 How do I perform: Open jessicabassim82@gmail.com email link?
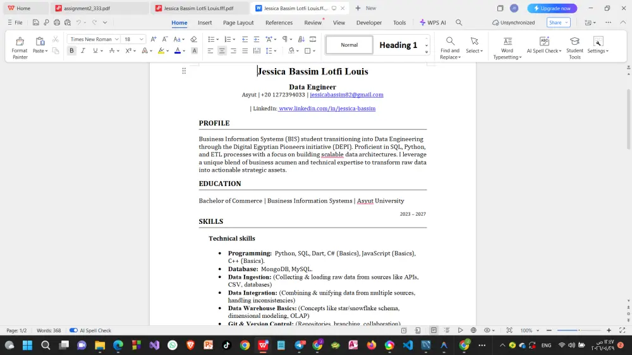click(346, 95)
